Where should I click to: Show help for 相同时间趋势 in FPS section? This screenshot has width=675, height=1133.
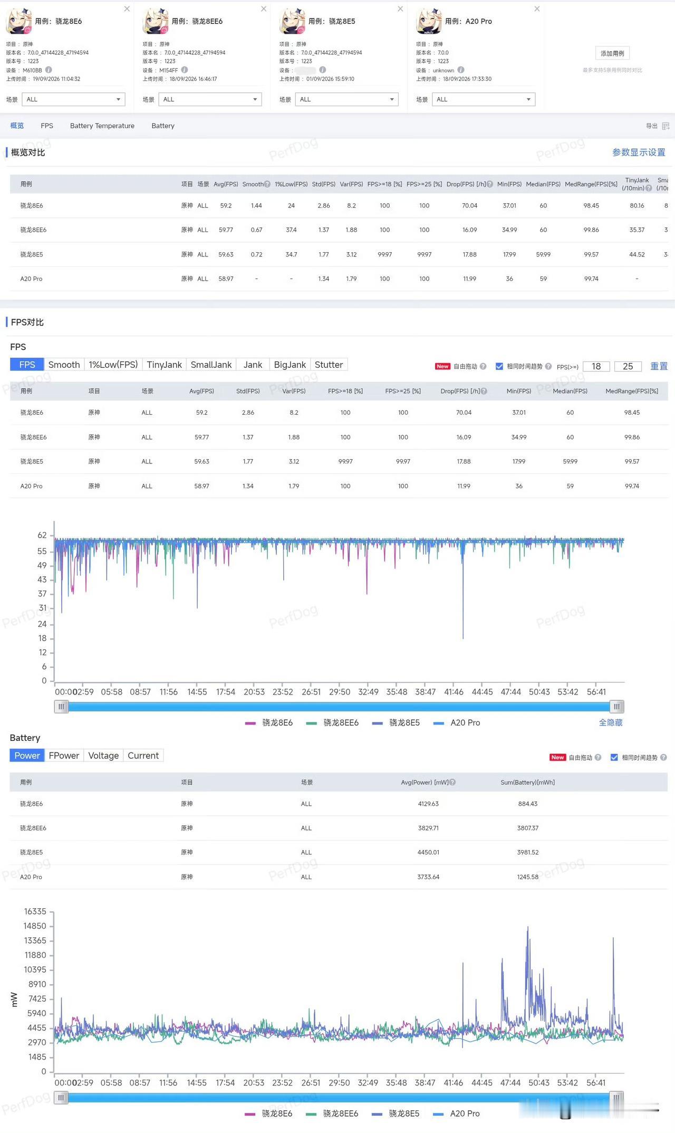pos(548,366)
